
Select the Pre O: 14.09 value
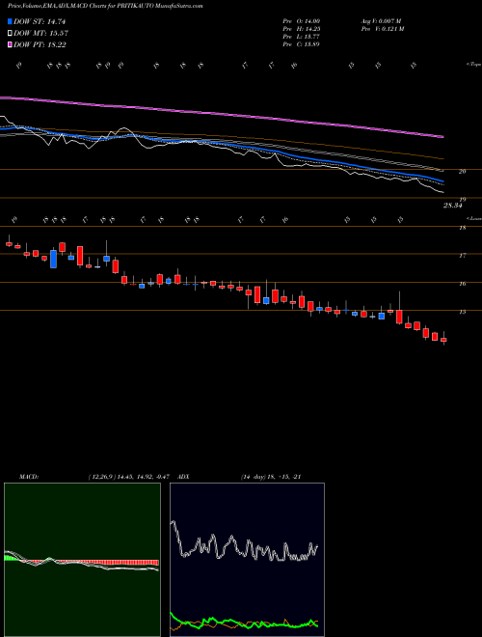301,21
